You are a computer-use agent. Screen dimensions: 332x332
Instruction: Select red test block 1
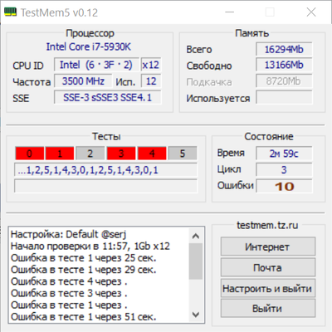coord(60,154)
